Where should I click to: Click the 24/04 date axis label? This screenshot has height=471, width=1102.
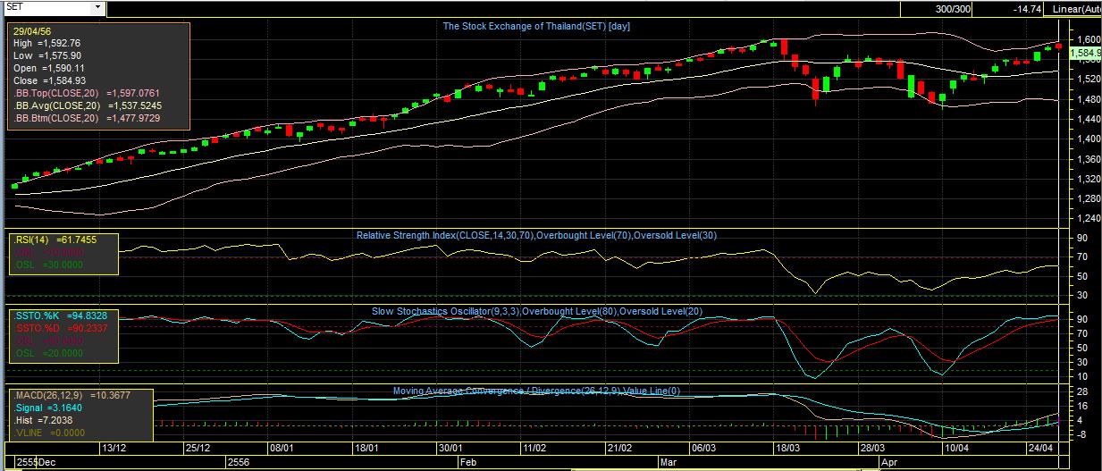click(1041, 449)
